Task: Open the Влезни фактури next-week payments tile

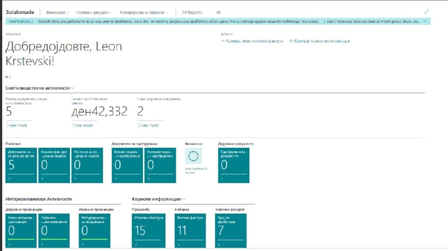Action: click(54, 165)
